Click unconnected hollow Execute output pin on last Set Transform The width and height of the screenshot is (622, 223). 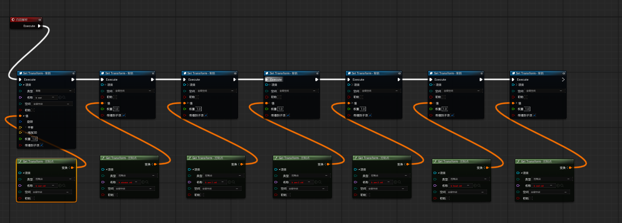coord(563,80)
